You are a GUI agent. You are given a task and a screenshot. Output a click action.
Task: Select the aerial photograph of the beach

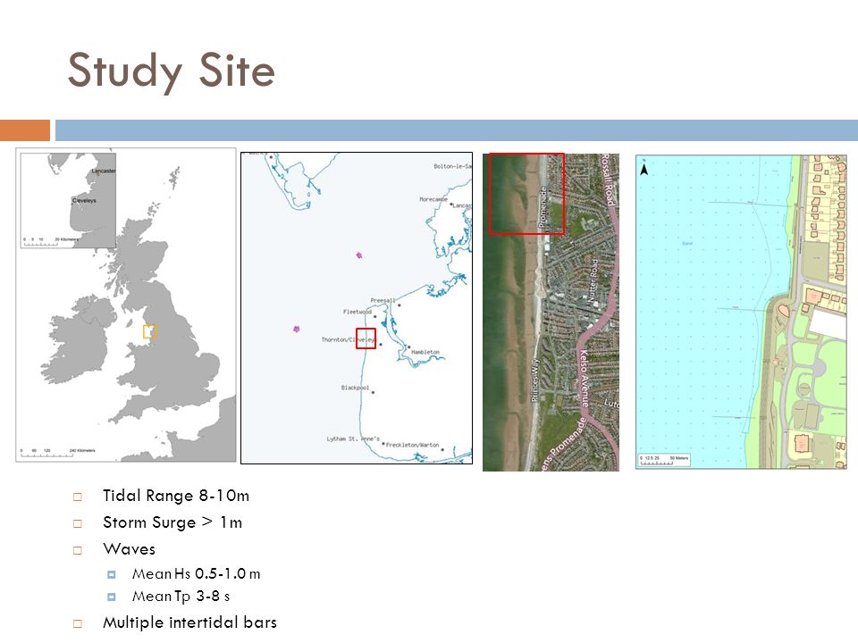551,313
